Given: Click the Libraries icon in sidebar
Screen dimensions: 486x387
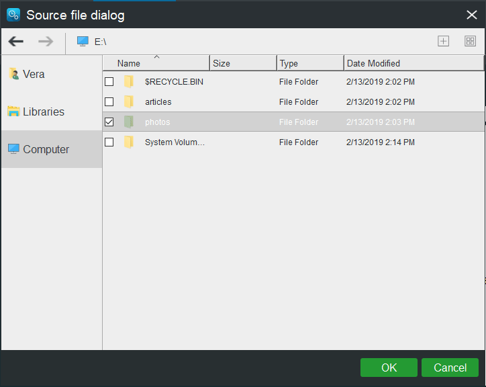Looking at the screenshot, I should point(13,112).
